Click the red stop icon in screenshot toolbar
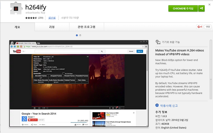Screen dimensions: 213x133 pyautogui.click(x=21, y=47)
